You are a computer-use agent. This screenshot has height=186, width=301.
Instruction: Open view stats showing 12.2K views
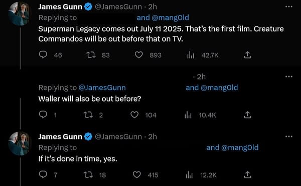click(189, 175)
